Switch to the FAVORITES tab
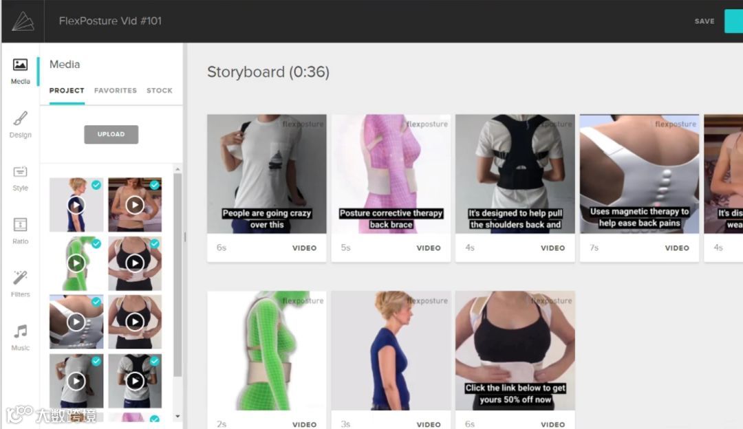 (x=115, y=91)
